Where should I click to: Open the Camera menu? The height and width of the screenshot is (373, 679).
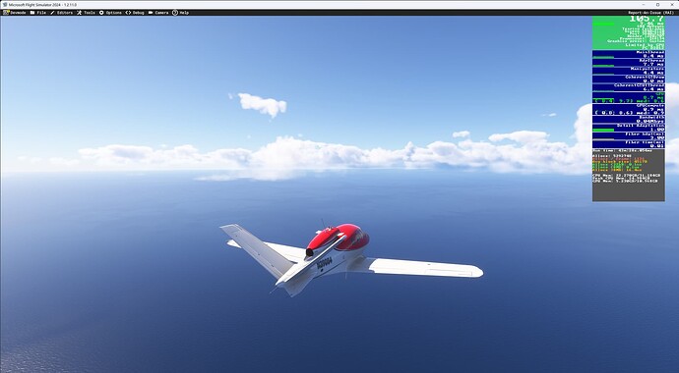click(x=158, y=13)
